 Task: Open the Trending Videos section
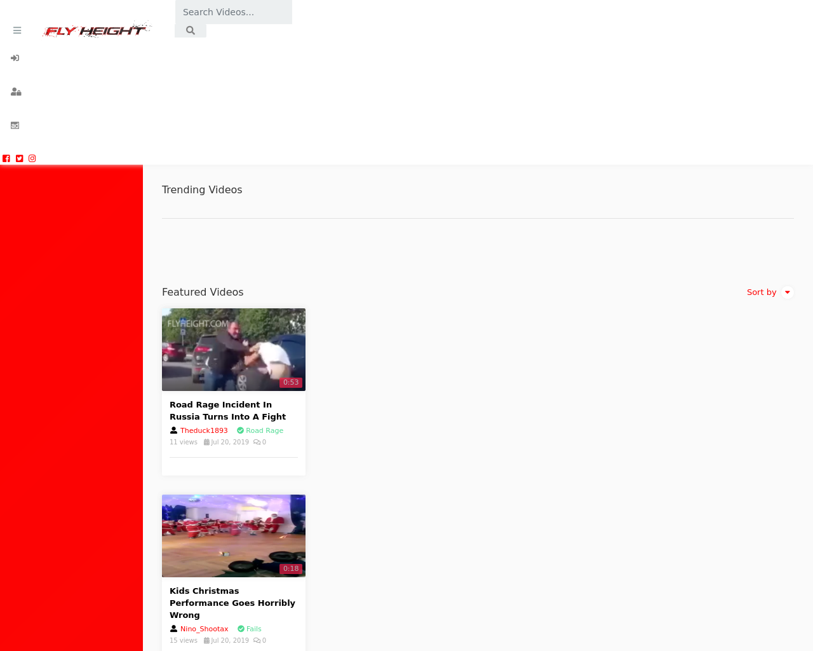tap(202, 188)
